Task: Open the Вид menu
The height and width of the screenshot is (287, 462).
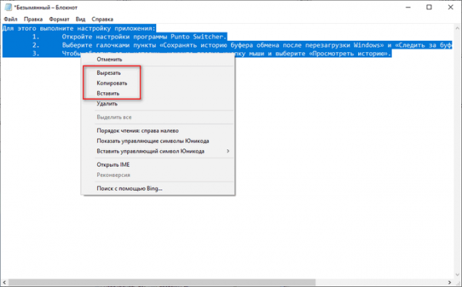Action: click(80, 19)
